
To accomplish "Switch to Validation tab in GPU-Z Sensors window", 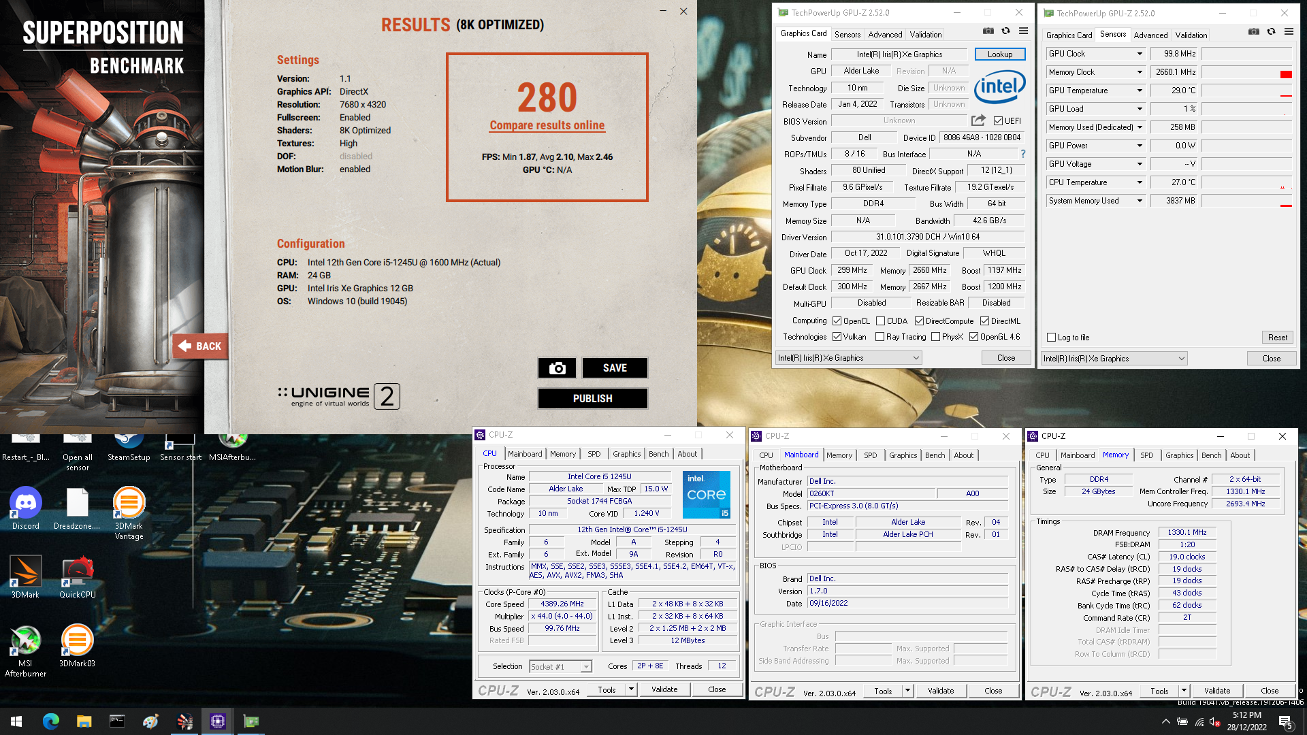I will click(x=1191, y=35).
